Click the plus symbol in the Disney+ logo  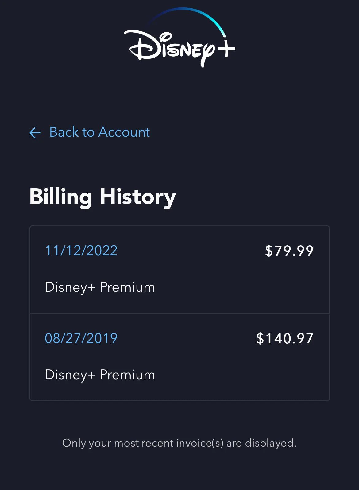click(226, 48)
